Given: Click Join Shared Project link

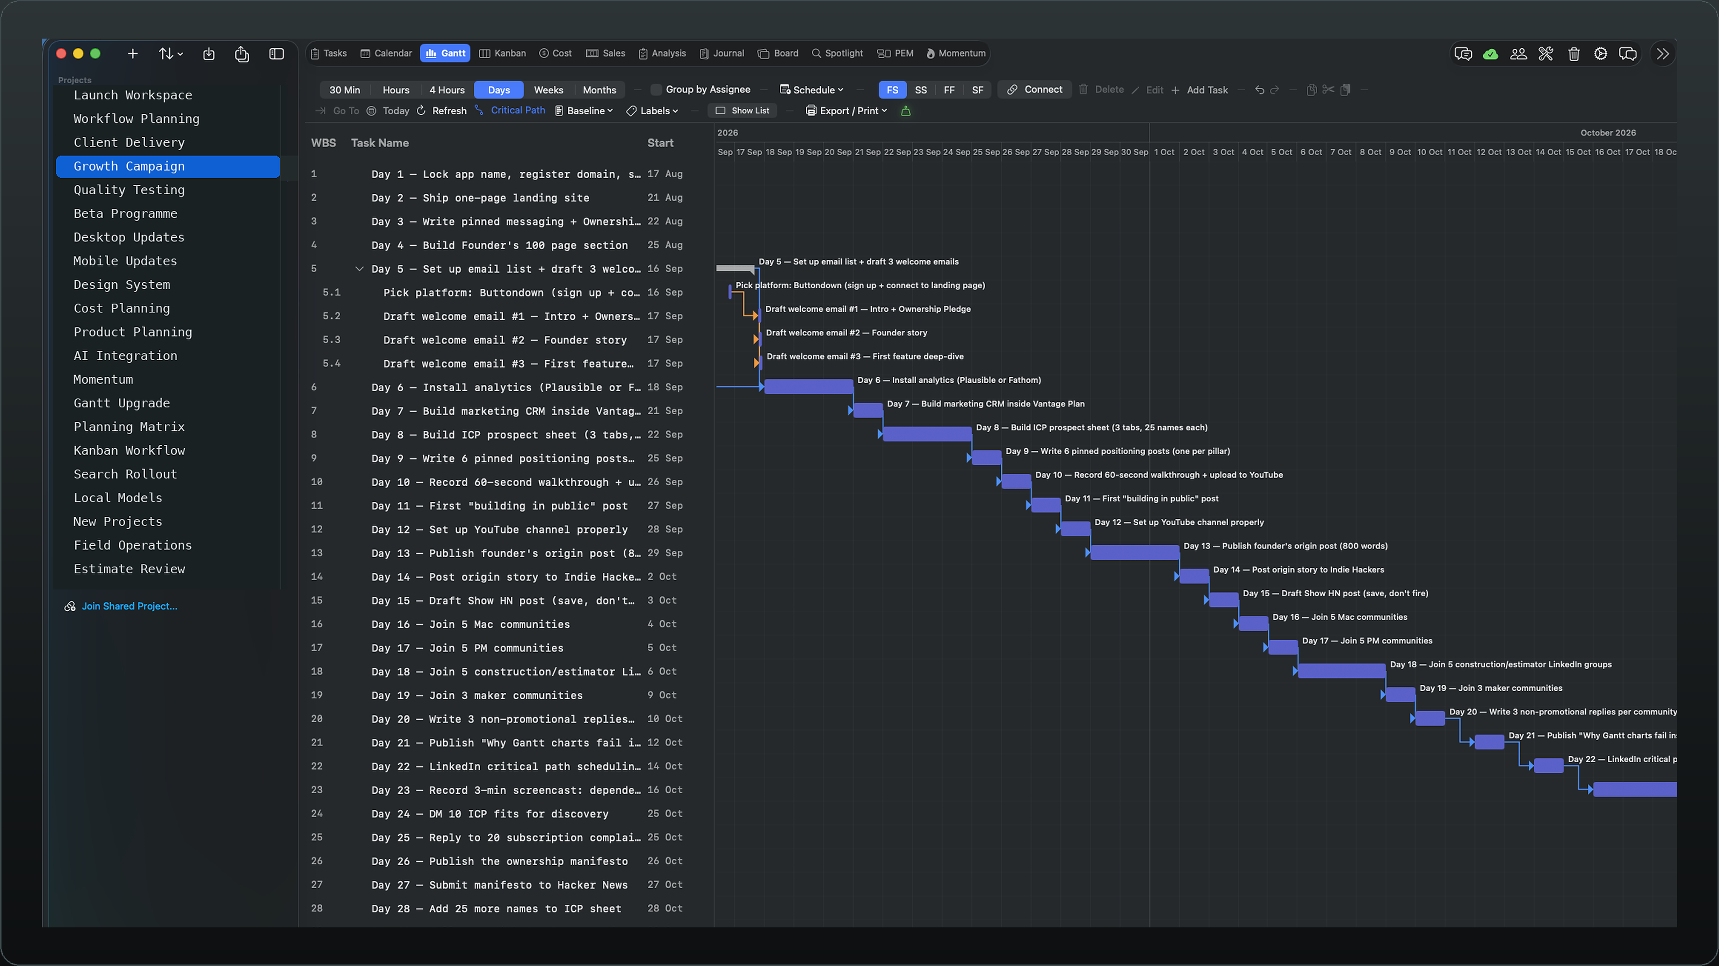Looking at the screenshot, I should 121,606.
